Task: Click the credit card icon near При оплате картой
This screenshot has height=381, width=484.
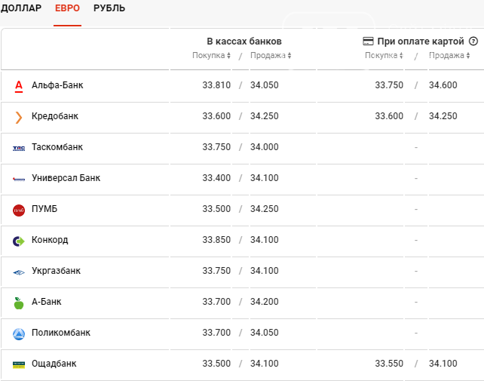Action: pos(368,41)
